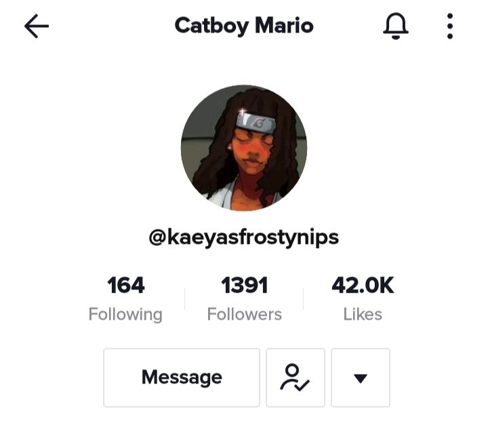Open a chat with the Message button

pyautogui.click(x=182, y=378)
